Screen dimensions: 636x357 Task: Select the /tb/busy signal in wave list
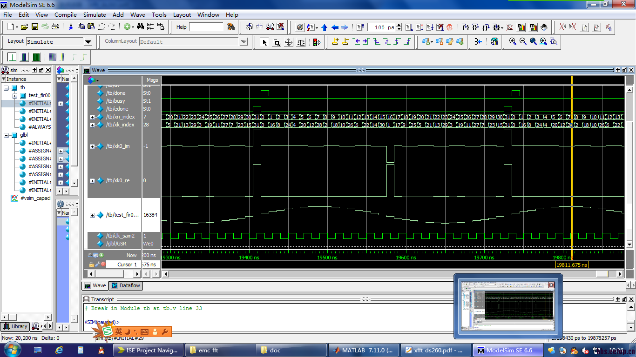pyautogui.click(x=115, y=101)
